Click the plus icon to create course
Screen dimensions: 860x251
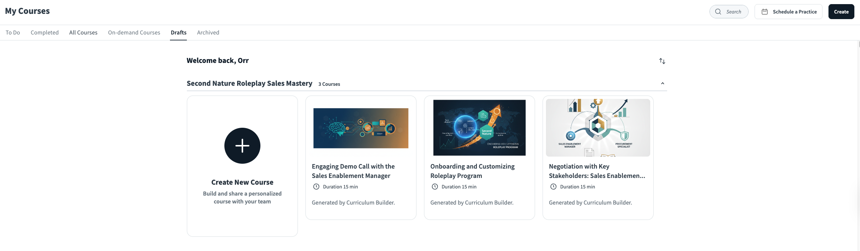(x=242, y=146)
